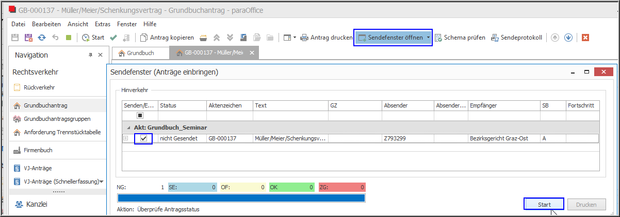This screenshot has width=620, height=217.
Task: Expand the VJ-Anträge (Schnellerfassung) dropdown arrow
Action: point(102,181)
